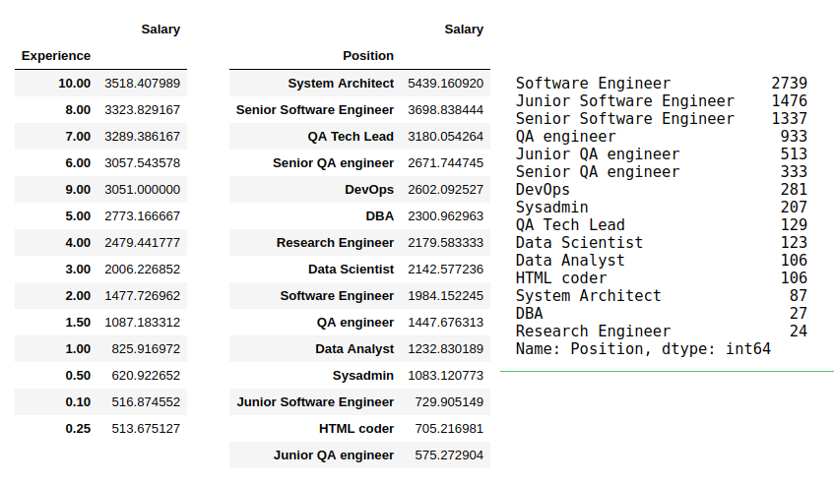Click Research Engineer row label in table
Screen dimensions: 834x484
(335, 243)
